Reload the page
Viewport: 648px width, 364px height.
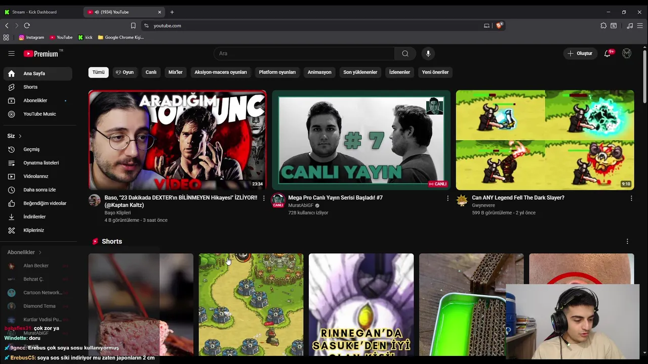coord(27,25)
